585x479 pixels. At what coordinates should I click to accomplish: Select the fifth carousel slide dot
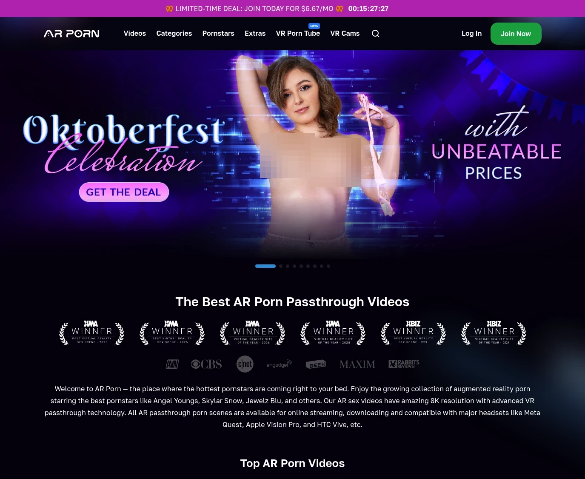tap(301, 266)
